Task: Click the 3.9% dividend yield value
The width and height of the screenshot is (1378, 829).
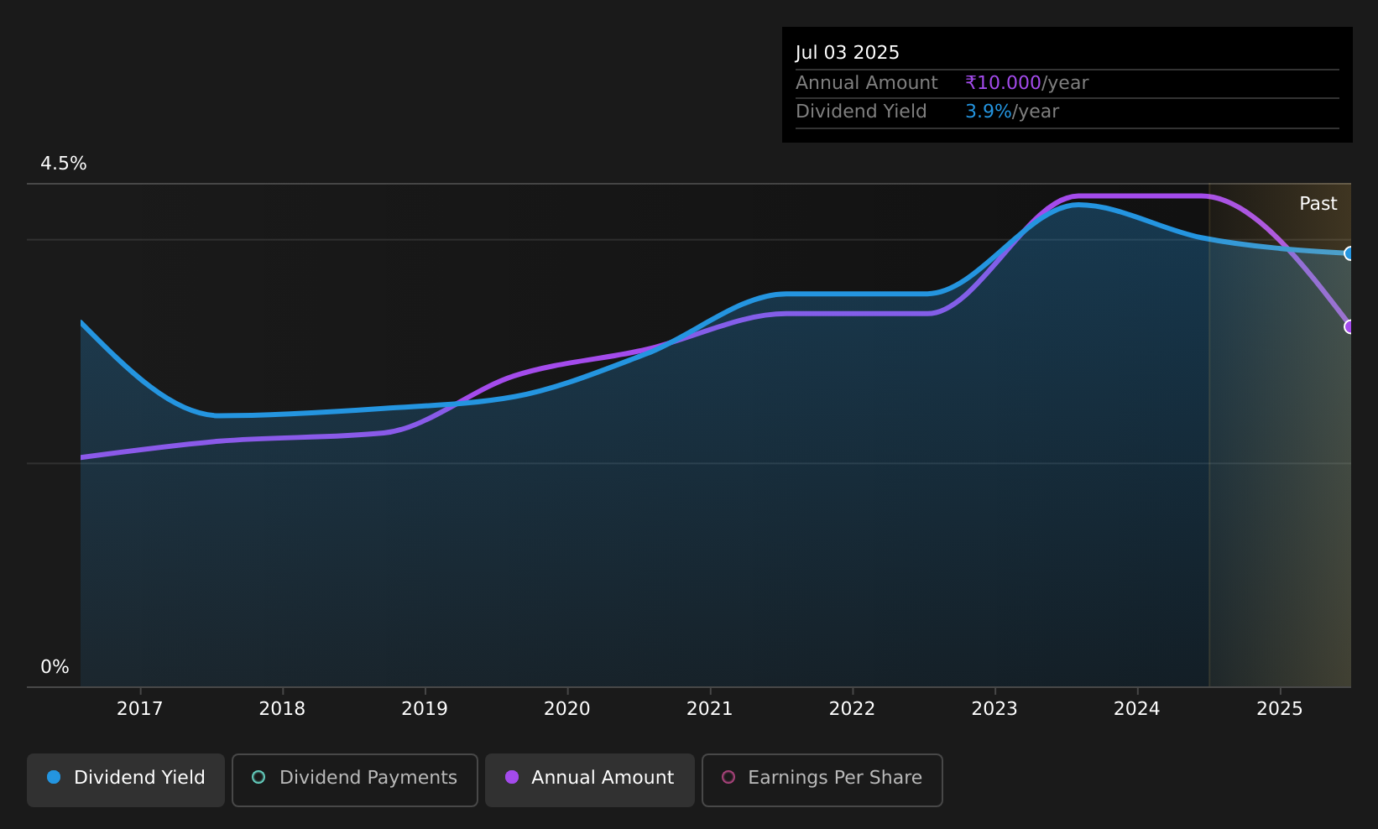Action: click(x=989, y=112)
